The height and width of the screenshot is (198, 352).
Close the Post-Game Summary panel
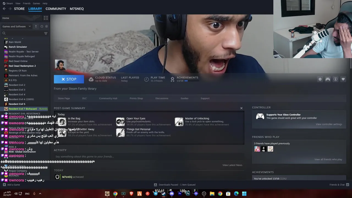pos(241,108)
